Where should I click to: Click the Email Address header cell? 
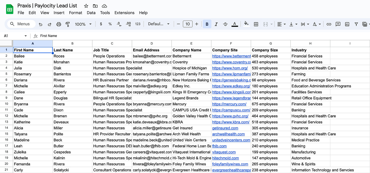152,50
